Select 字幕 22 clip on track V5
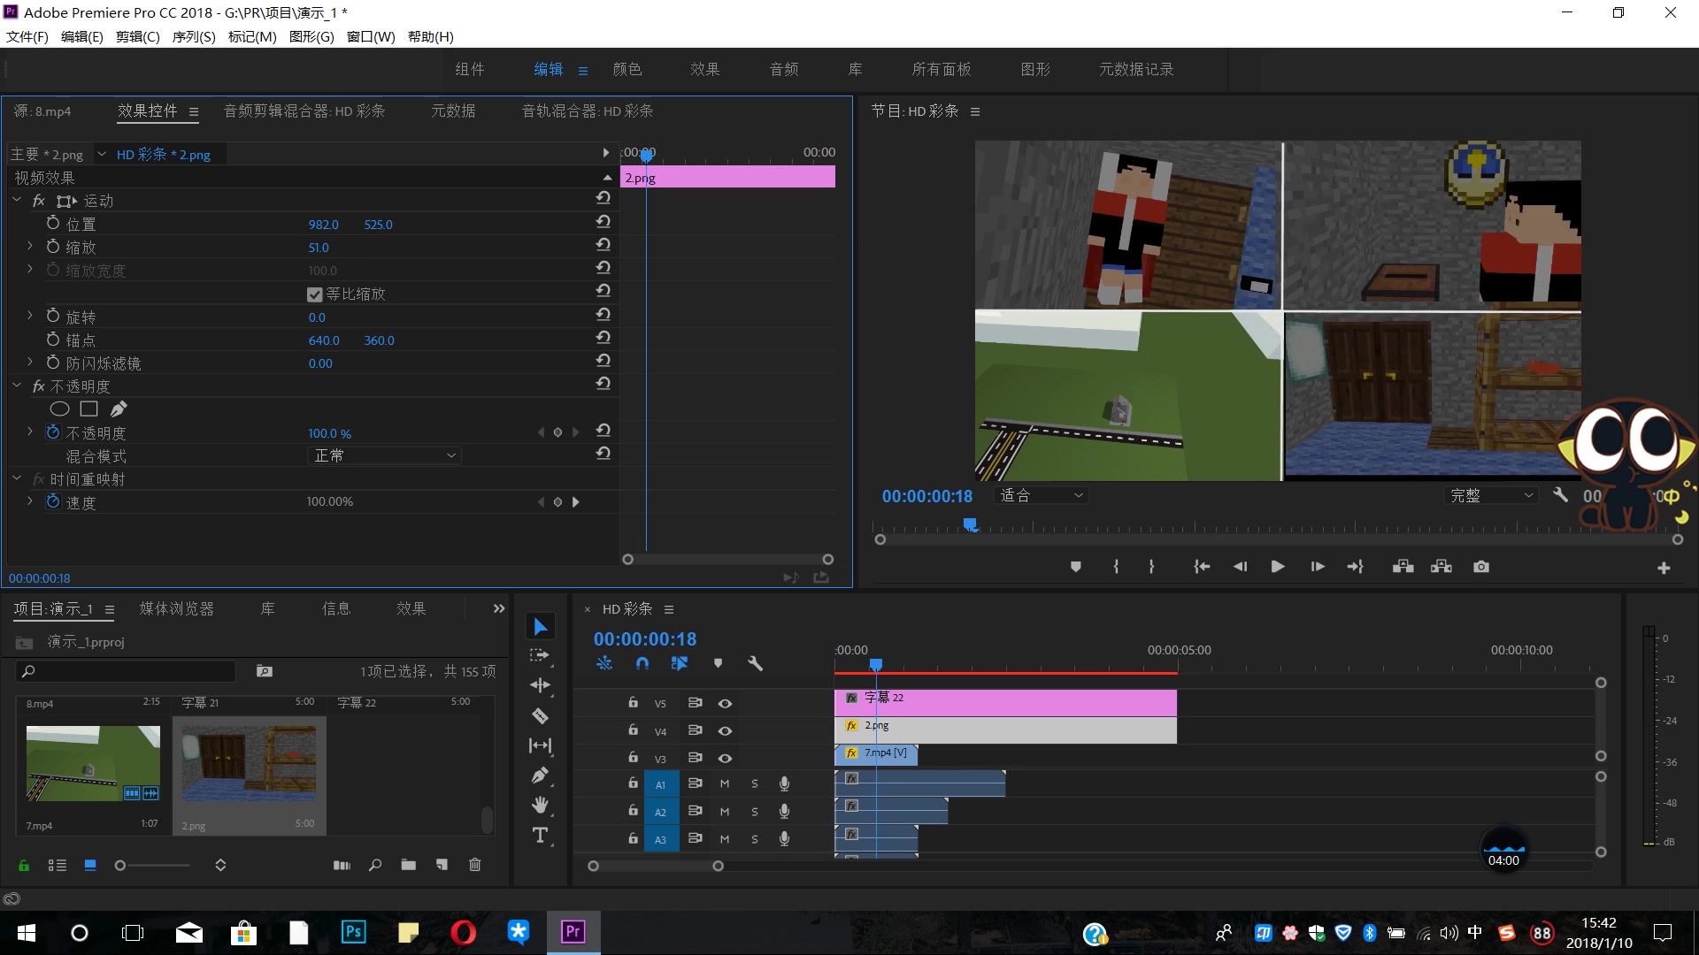Image resolution: width=1699 pixels, height=955 pixels. (1005, 703)
